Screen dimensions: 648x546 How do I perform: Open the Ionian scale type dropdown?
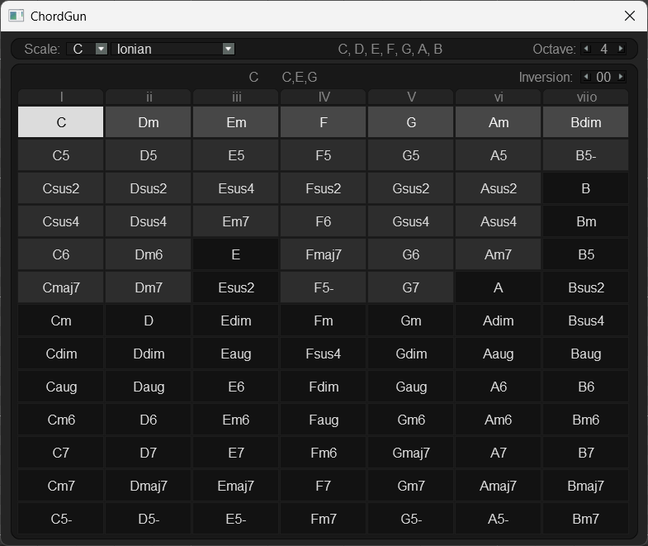tap(229, 49)
